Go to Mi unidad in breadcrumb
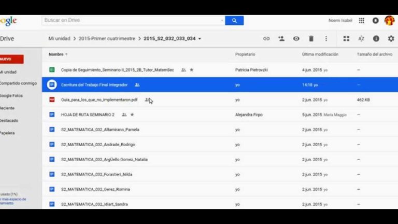The image size is (398, 224). click(59, 38)
